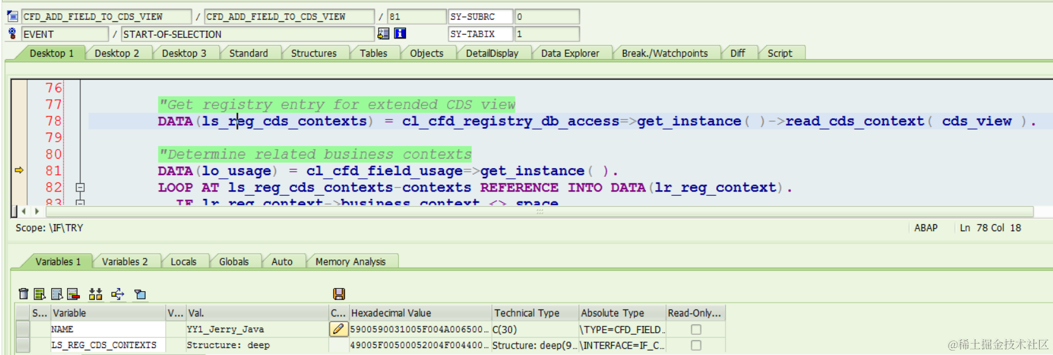Click the orange save floppy disk icon
The image size is (1053, 355).
pyautogui.click(x=339, y=294)
